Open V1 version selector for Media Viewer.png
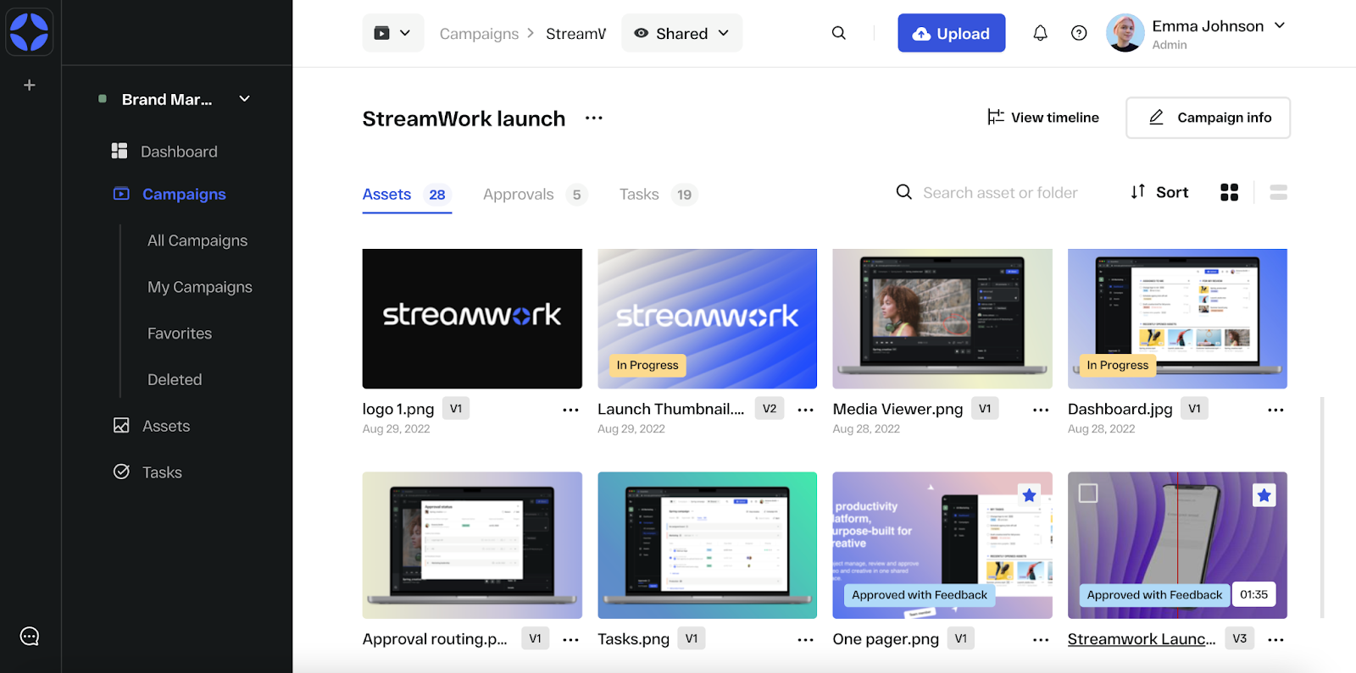1356x673 pixels. 985,409
